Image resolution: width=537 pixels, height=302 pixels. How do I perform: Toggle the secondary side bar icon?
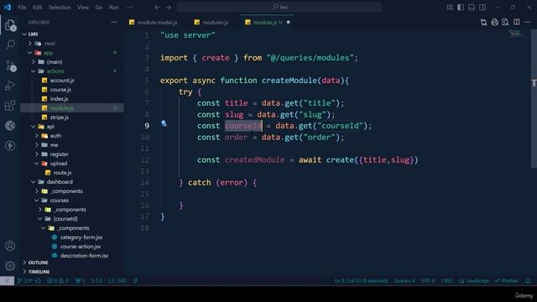[x=482, y=8]
